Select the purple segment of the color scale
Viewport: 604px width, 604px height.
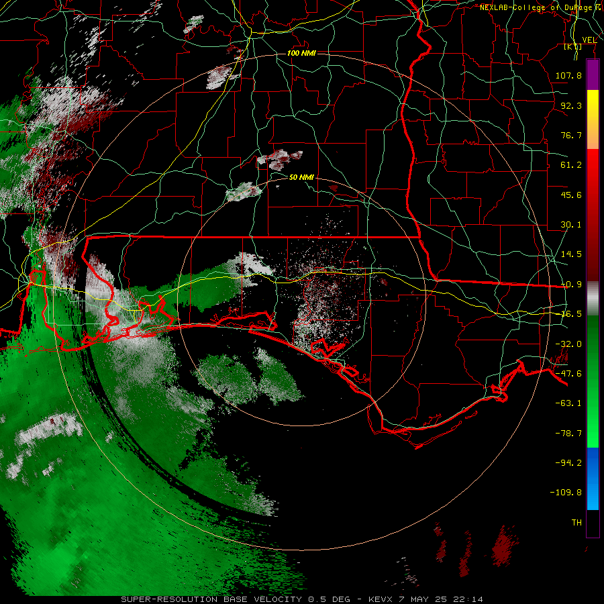pyautogui.click(x=593, y=75)
